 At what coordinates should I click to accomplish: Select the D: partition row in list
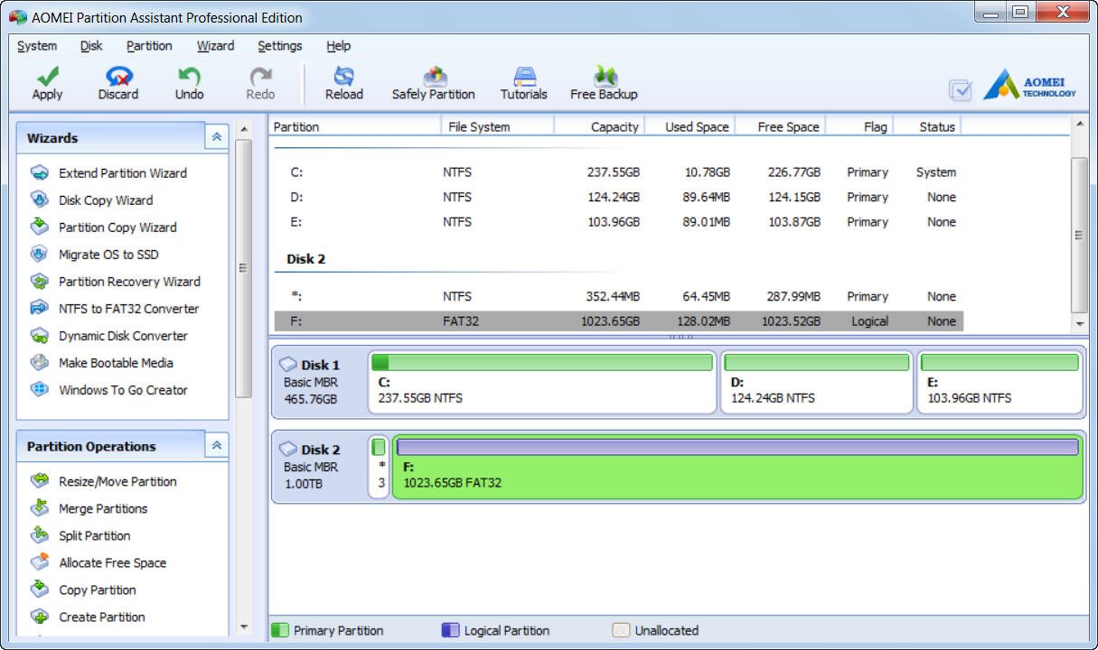(618, 197)
